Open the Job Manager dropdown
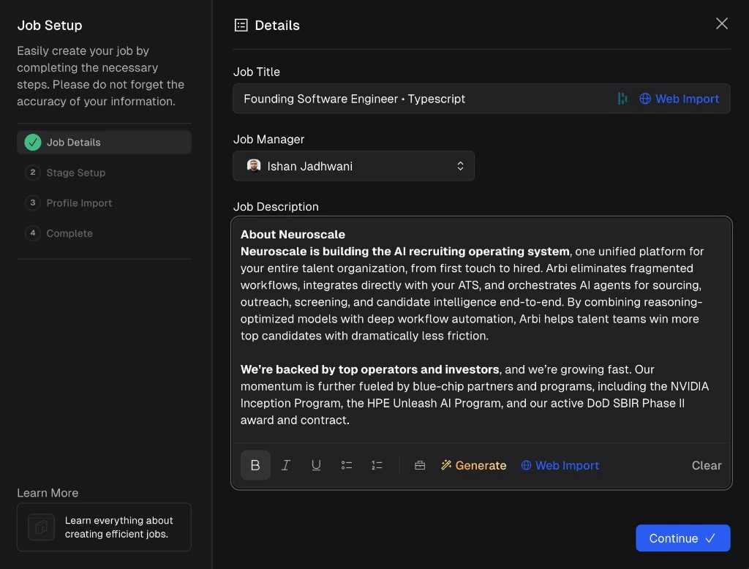 (353, 166)
